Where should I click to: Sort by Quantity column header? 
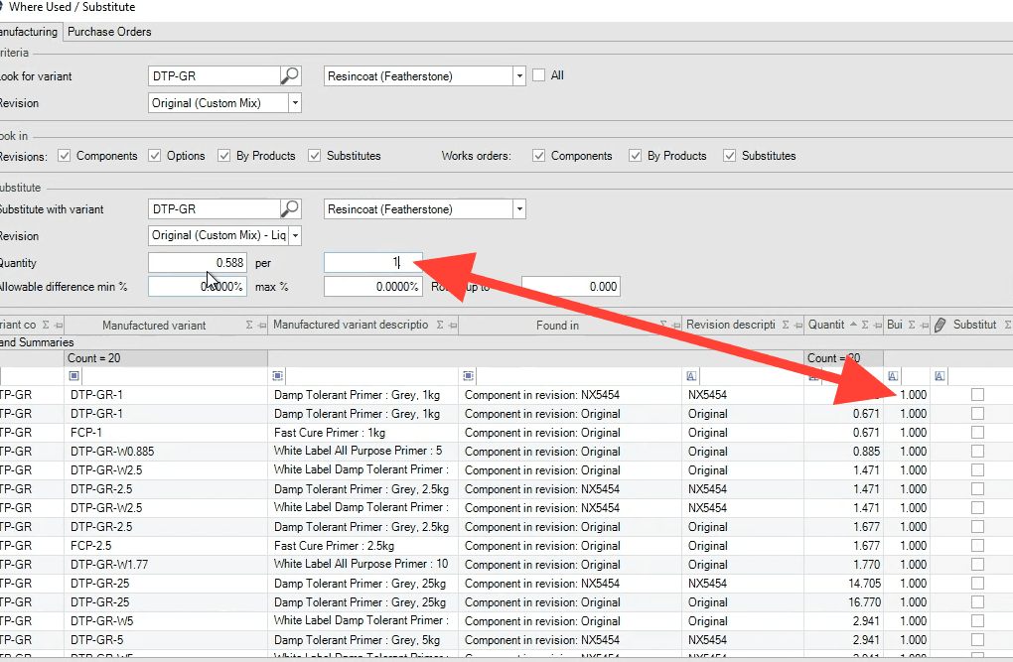click(825, 325)
